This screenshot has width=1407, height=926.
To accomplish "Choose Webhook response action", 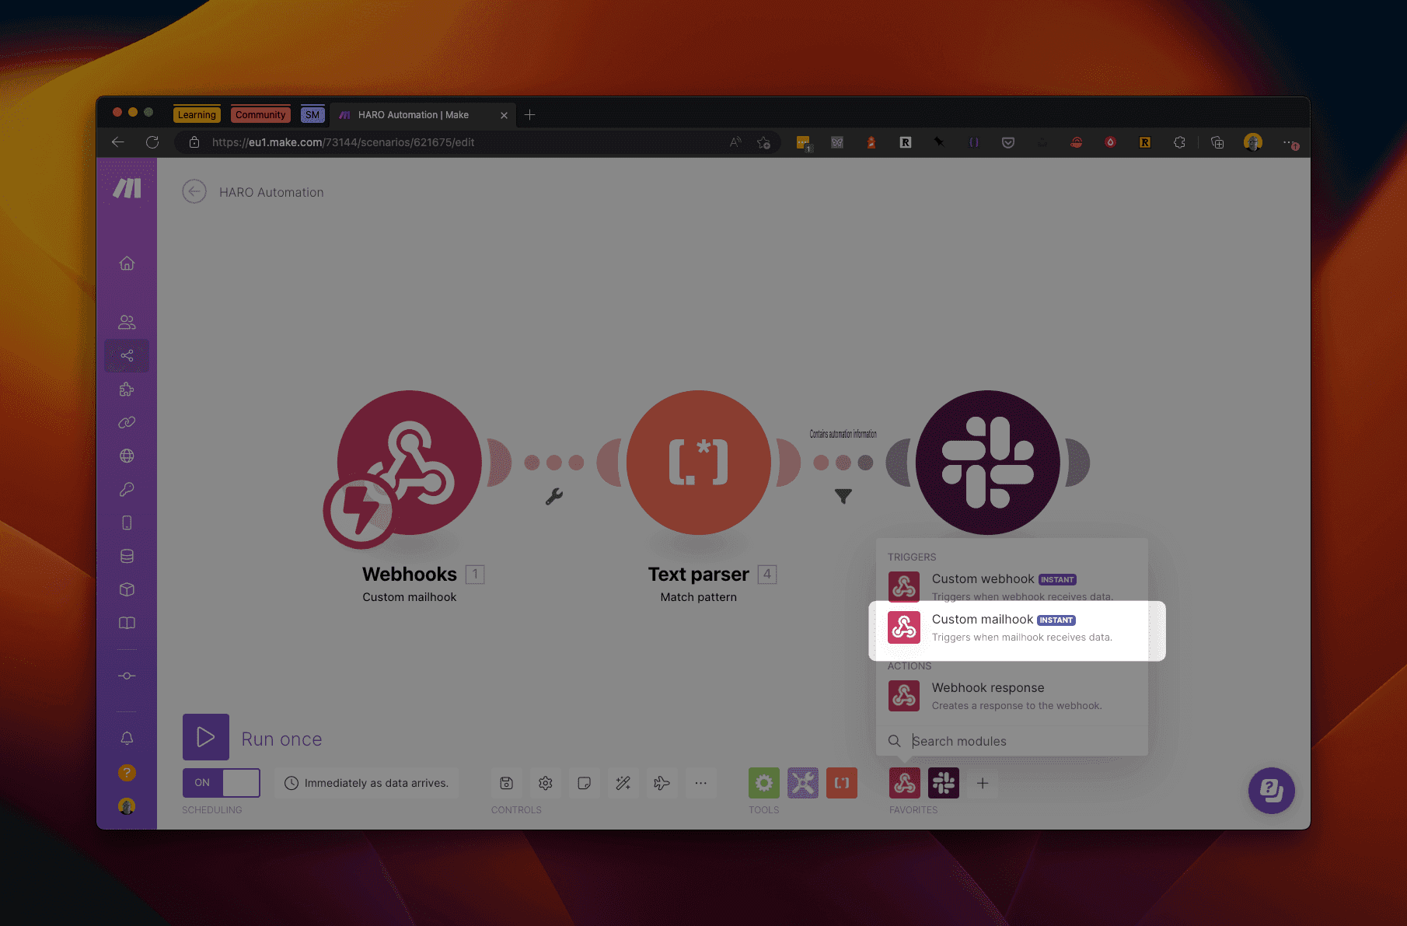I will pos(1012,696).
